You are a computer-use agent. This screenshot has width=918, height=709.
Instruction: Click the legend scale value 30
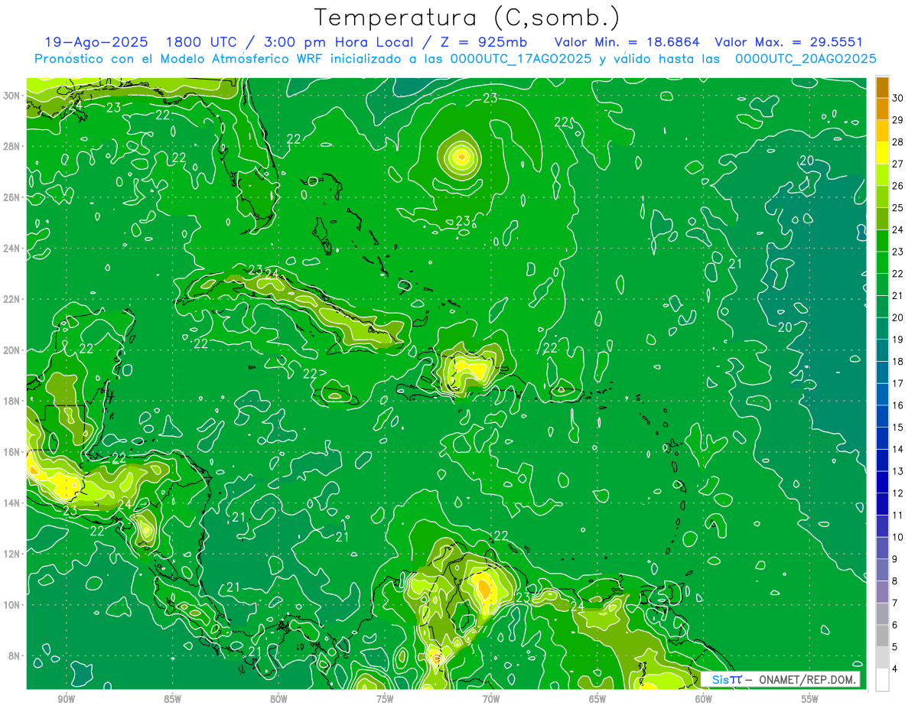[x=898, y=97]
